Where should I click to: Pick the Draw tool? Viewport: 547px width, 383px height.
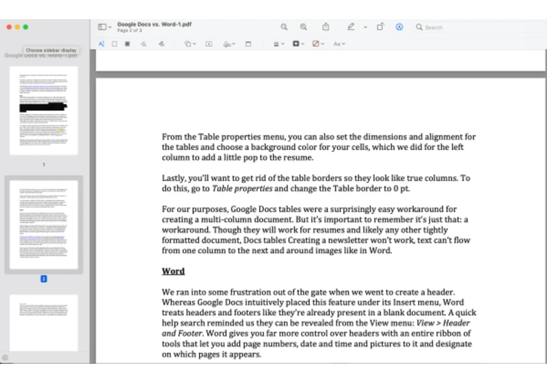pos(161,44)
